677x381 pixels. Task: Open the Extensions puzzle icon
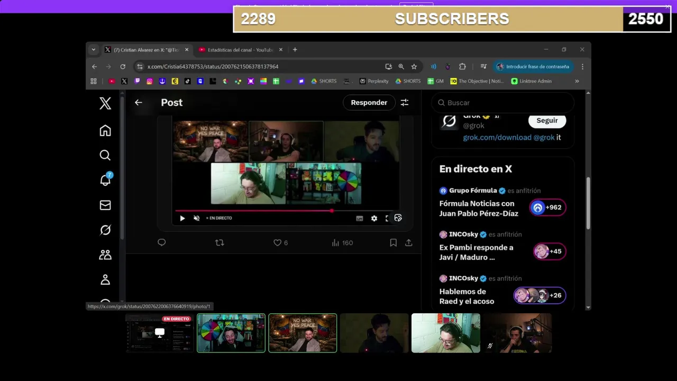[462, 67]
